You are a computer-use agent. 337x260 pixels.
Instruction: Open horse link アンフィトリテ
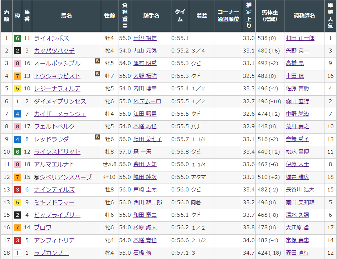click(x=54, y=240)
